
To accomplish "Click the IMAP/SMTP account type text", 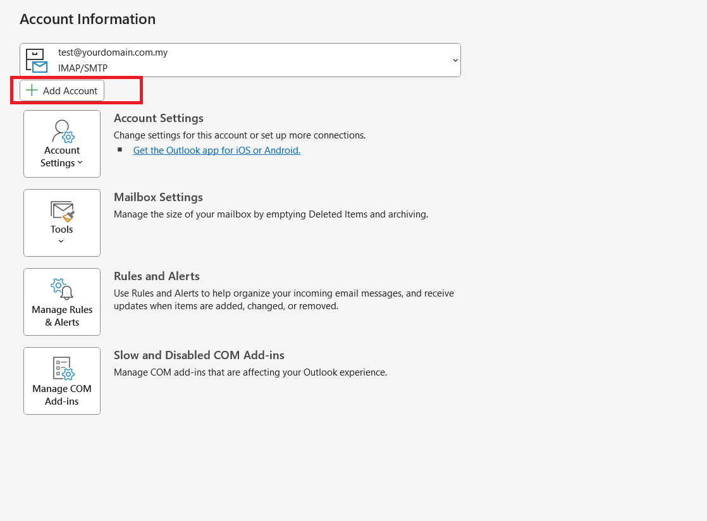I will (x=82, y=68).
